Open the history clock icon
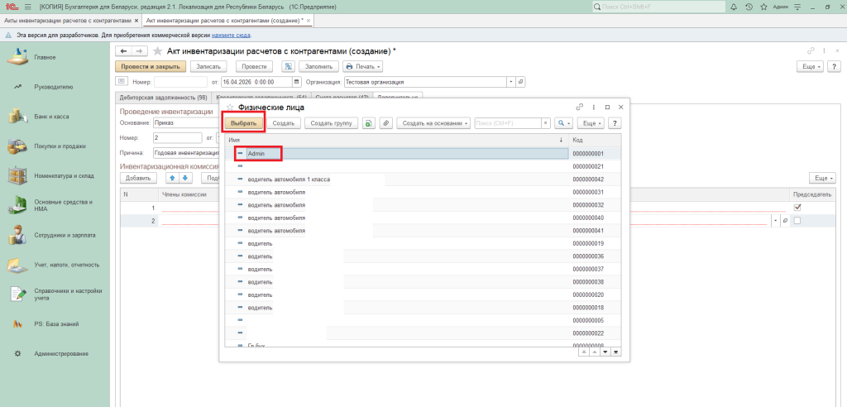847x407 pixels. click(749, 7)
